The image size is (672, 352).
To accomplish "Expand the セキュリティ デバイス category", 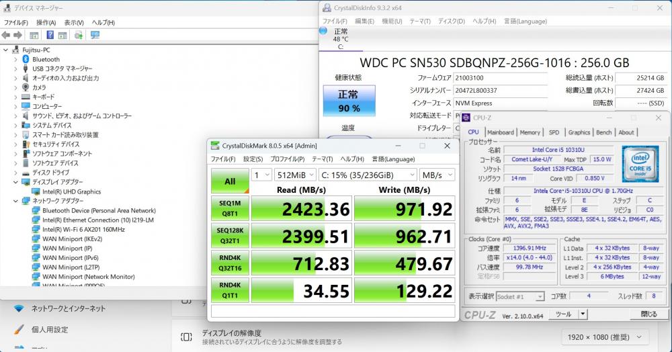I will [15, 144].
